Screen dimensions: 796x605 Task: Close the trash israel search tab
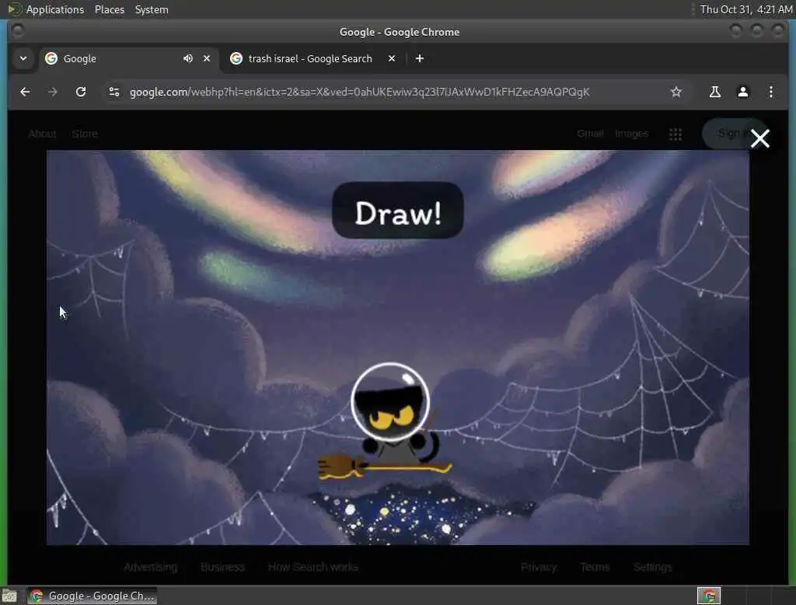pyautogui.click(x=392, y=58)
